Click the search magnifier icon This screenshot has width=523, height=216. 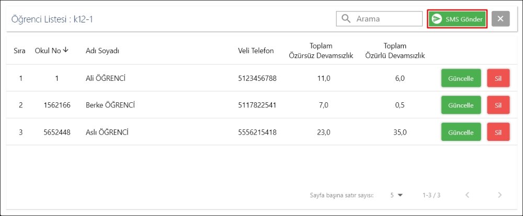click(x=346, y=19)
